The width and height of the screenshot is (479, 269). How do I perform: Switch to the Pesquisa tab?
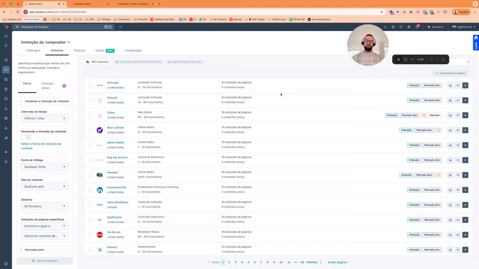pyautogui.click(x=79, y=50)
